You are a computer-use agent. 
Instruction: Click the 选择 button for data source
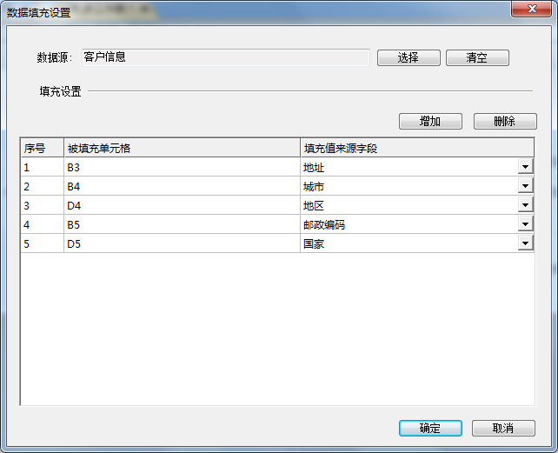408,57
